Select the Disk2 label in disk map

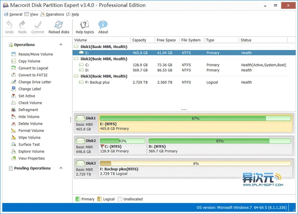90,140
